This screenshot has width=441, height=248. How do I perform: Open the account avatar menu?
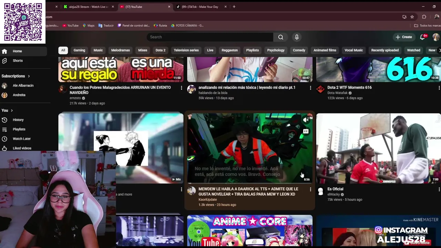click(x=436, y=37)
